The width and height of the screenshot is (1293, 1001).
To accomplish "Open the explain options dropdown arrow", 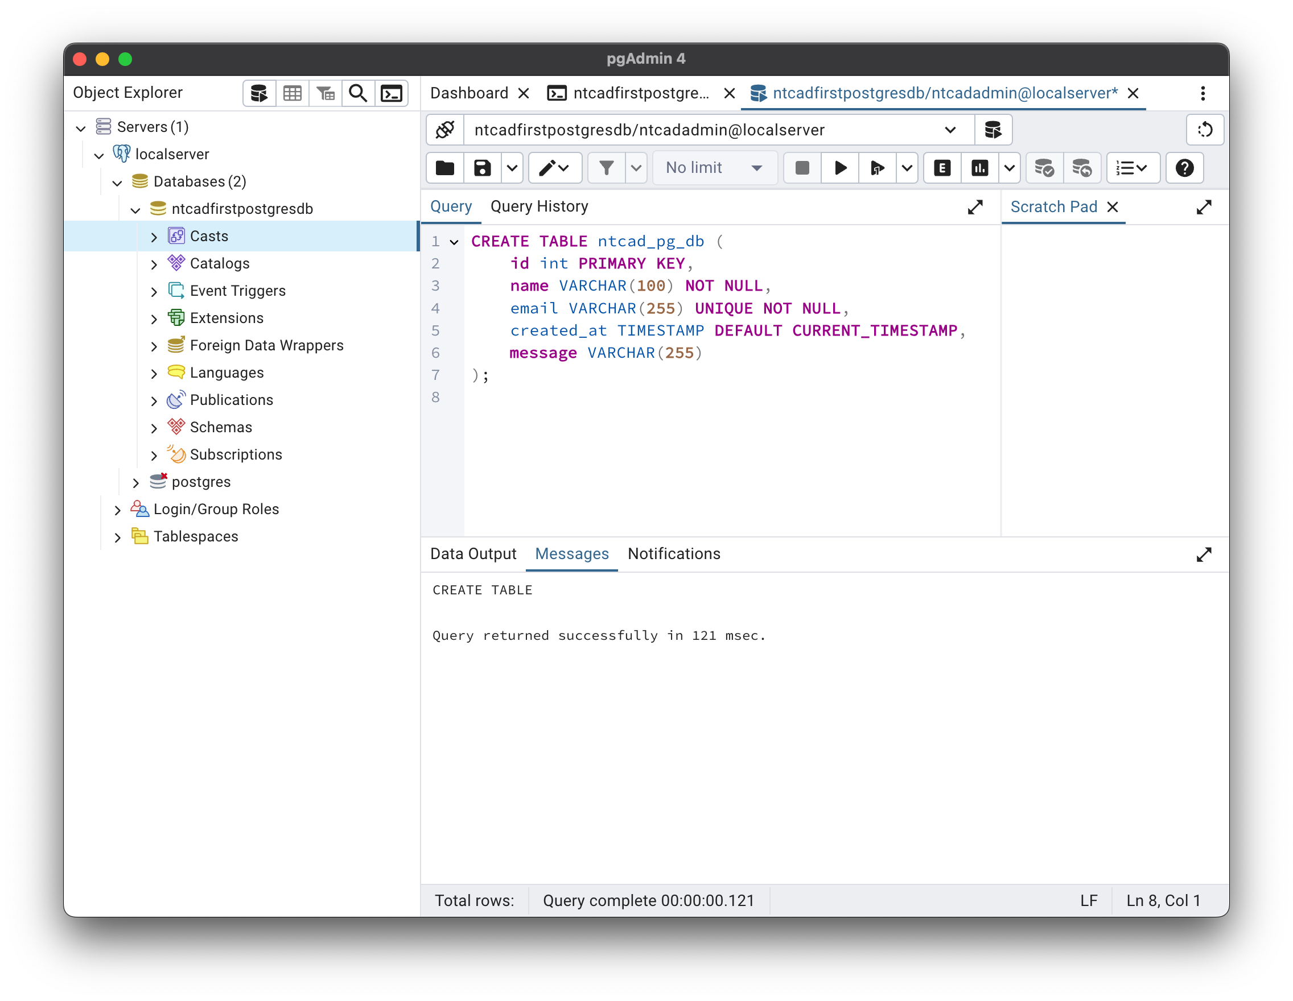I will [1010, 168].
